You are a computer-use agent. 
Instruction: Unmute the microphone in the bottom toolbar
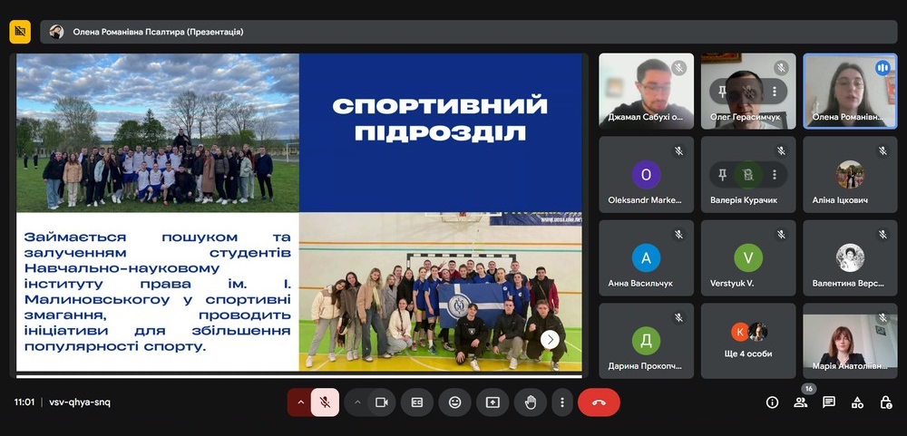point(325,402)
